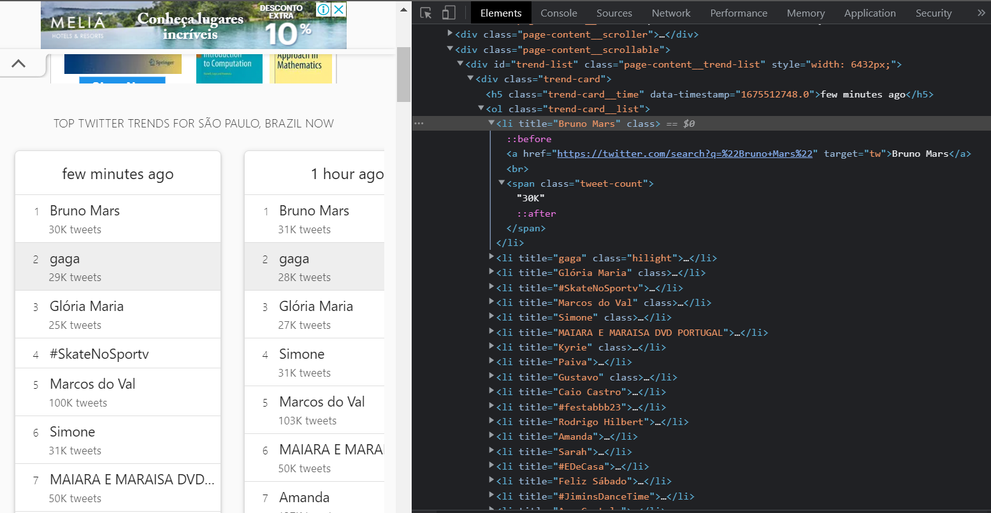Collapse the trend-card__list ol node
The width and height of the screenshot is (991, 513).
coord(481,109)
